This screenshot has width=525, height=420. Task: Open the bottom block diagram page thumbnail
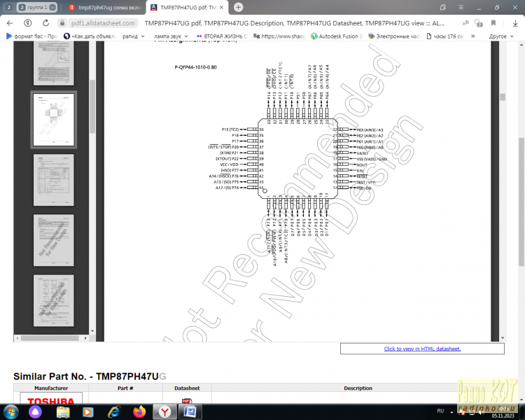(54, 300)
